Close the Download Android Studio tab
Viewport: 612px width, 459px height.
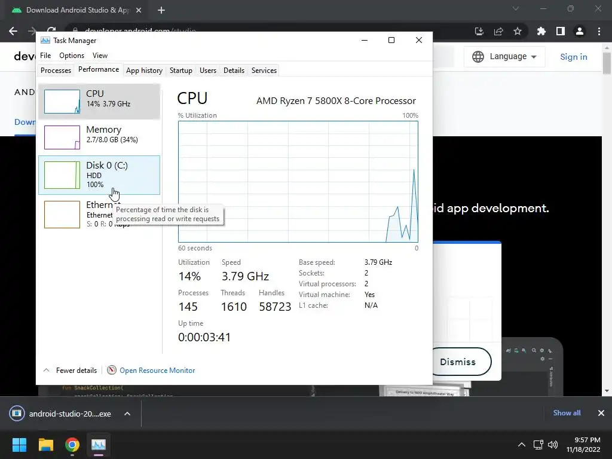pyautogui.click(x=139, y=10)
